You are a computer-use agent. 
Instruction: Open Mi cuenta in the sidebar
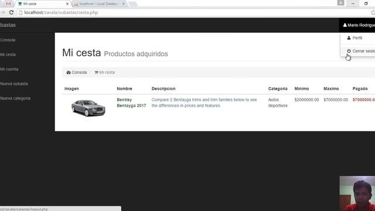point(9,69)
